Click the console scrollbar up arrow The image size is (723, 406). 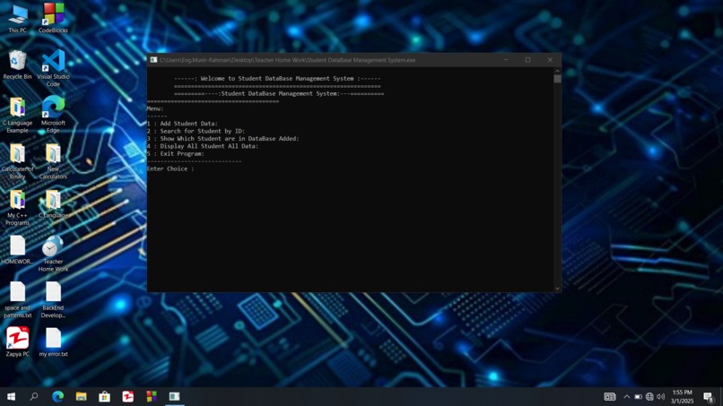tap(557, 71)
